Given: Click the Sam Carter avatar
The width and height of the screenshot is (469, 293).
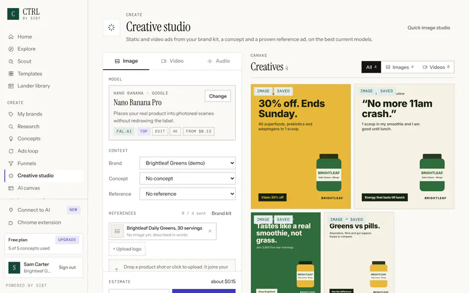Looking at the screenshot, I should (14, 268).
